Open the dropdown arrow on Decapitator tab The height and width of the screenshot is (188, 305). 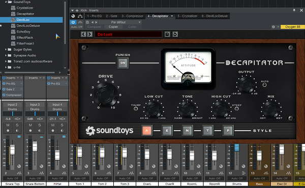(x=172, y=16)
